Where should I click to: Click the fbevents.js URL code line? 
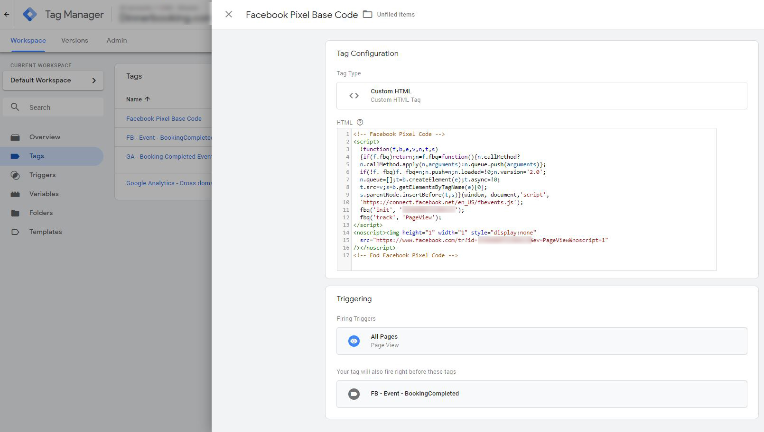click(441, 202)
